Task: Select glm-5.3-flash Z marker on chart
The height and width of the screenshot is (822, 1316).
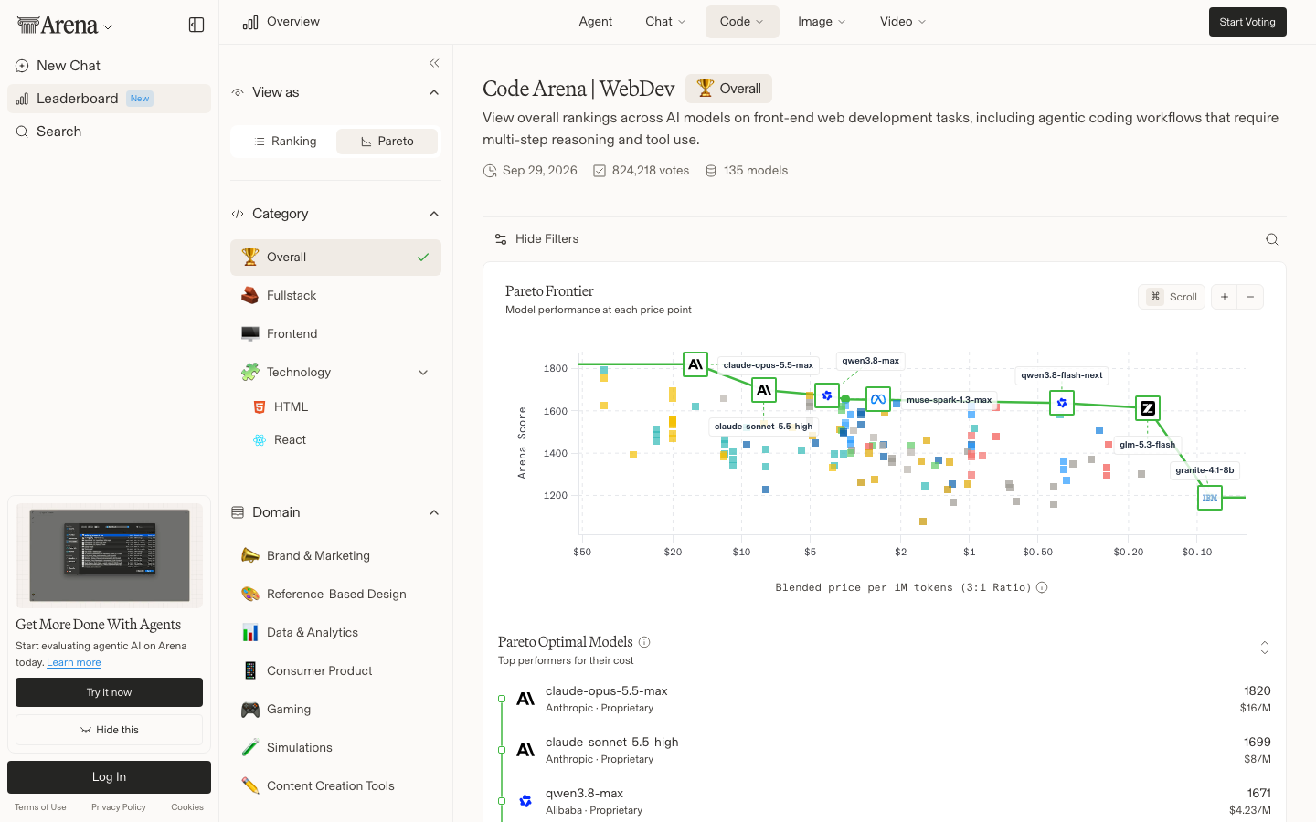Action: point(1148,408)
